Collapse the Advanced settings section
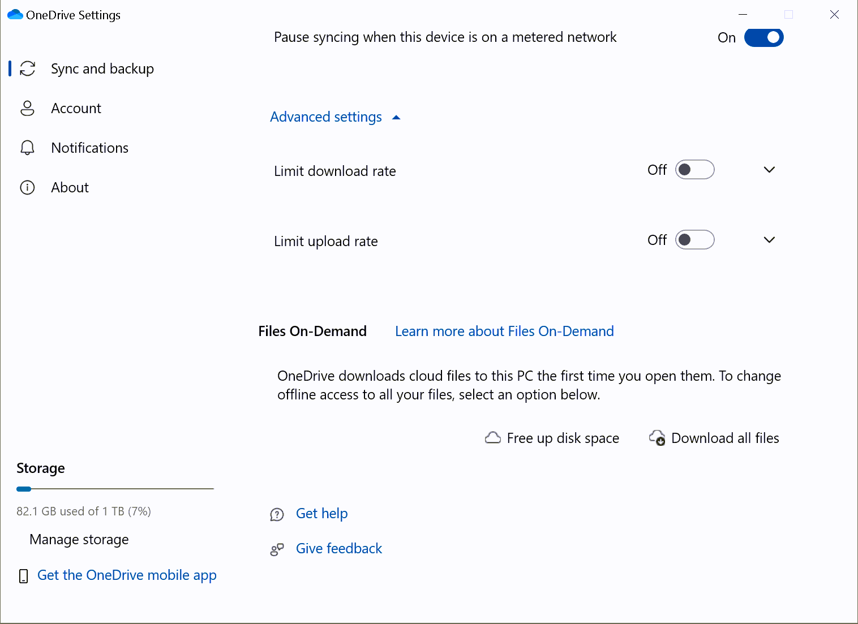This screenshot has width=858, height=624. click(x=336, y=117)
